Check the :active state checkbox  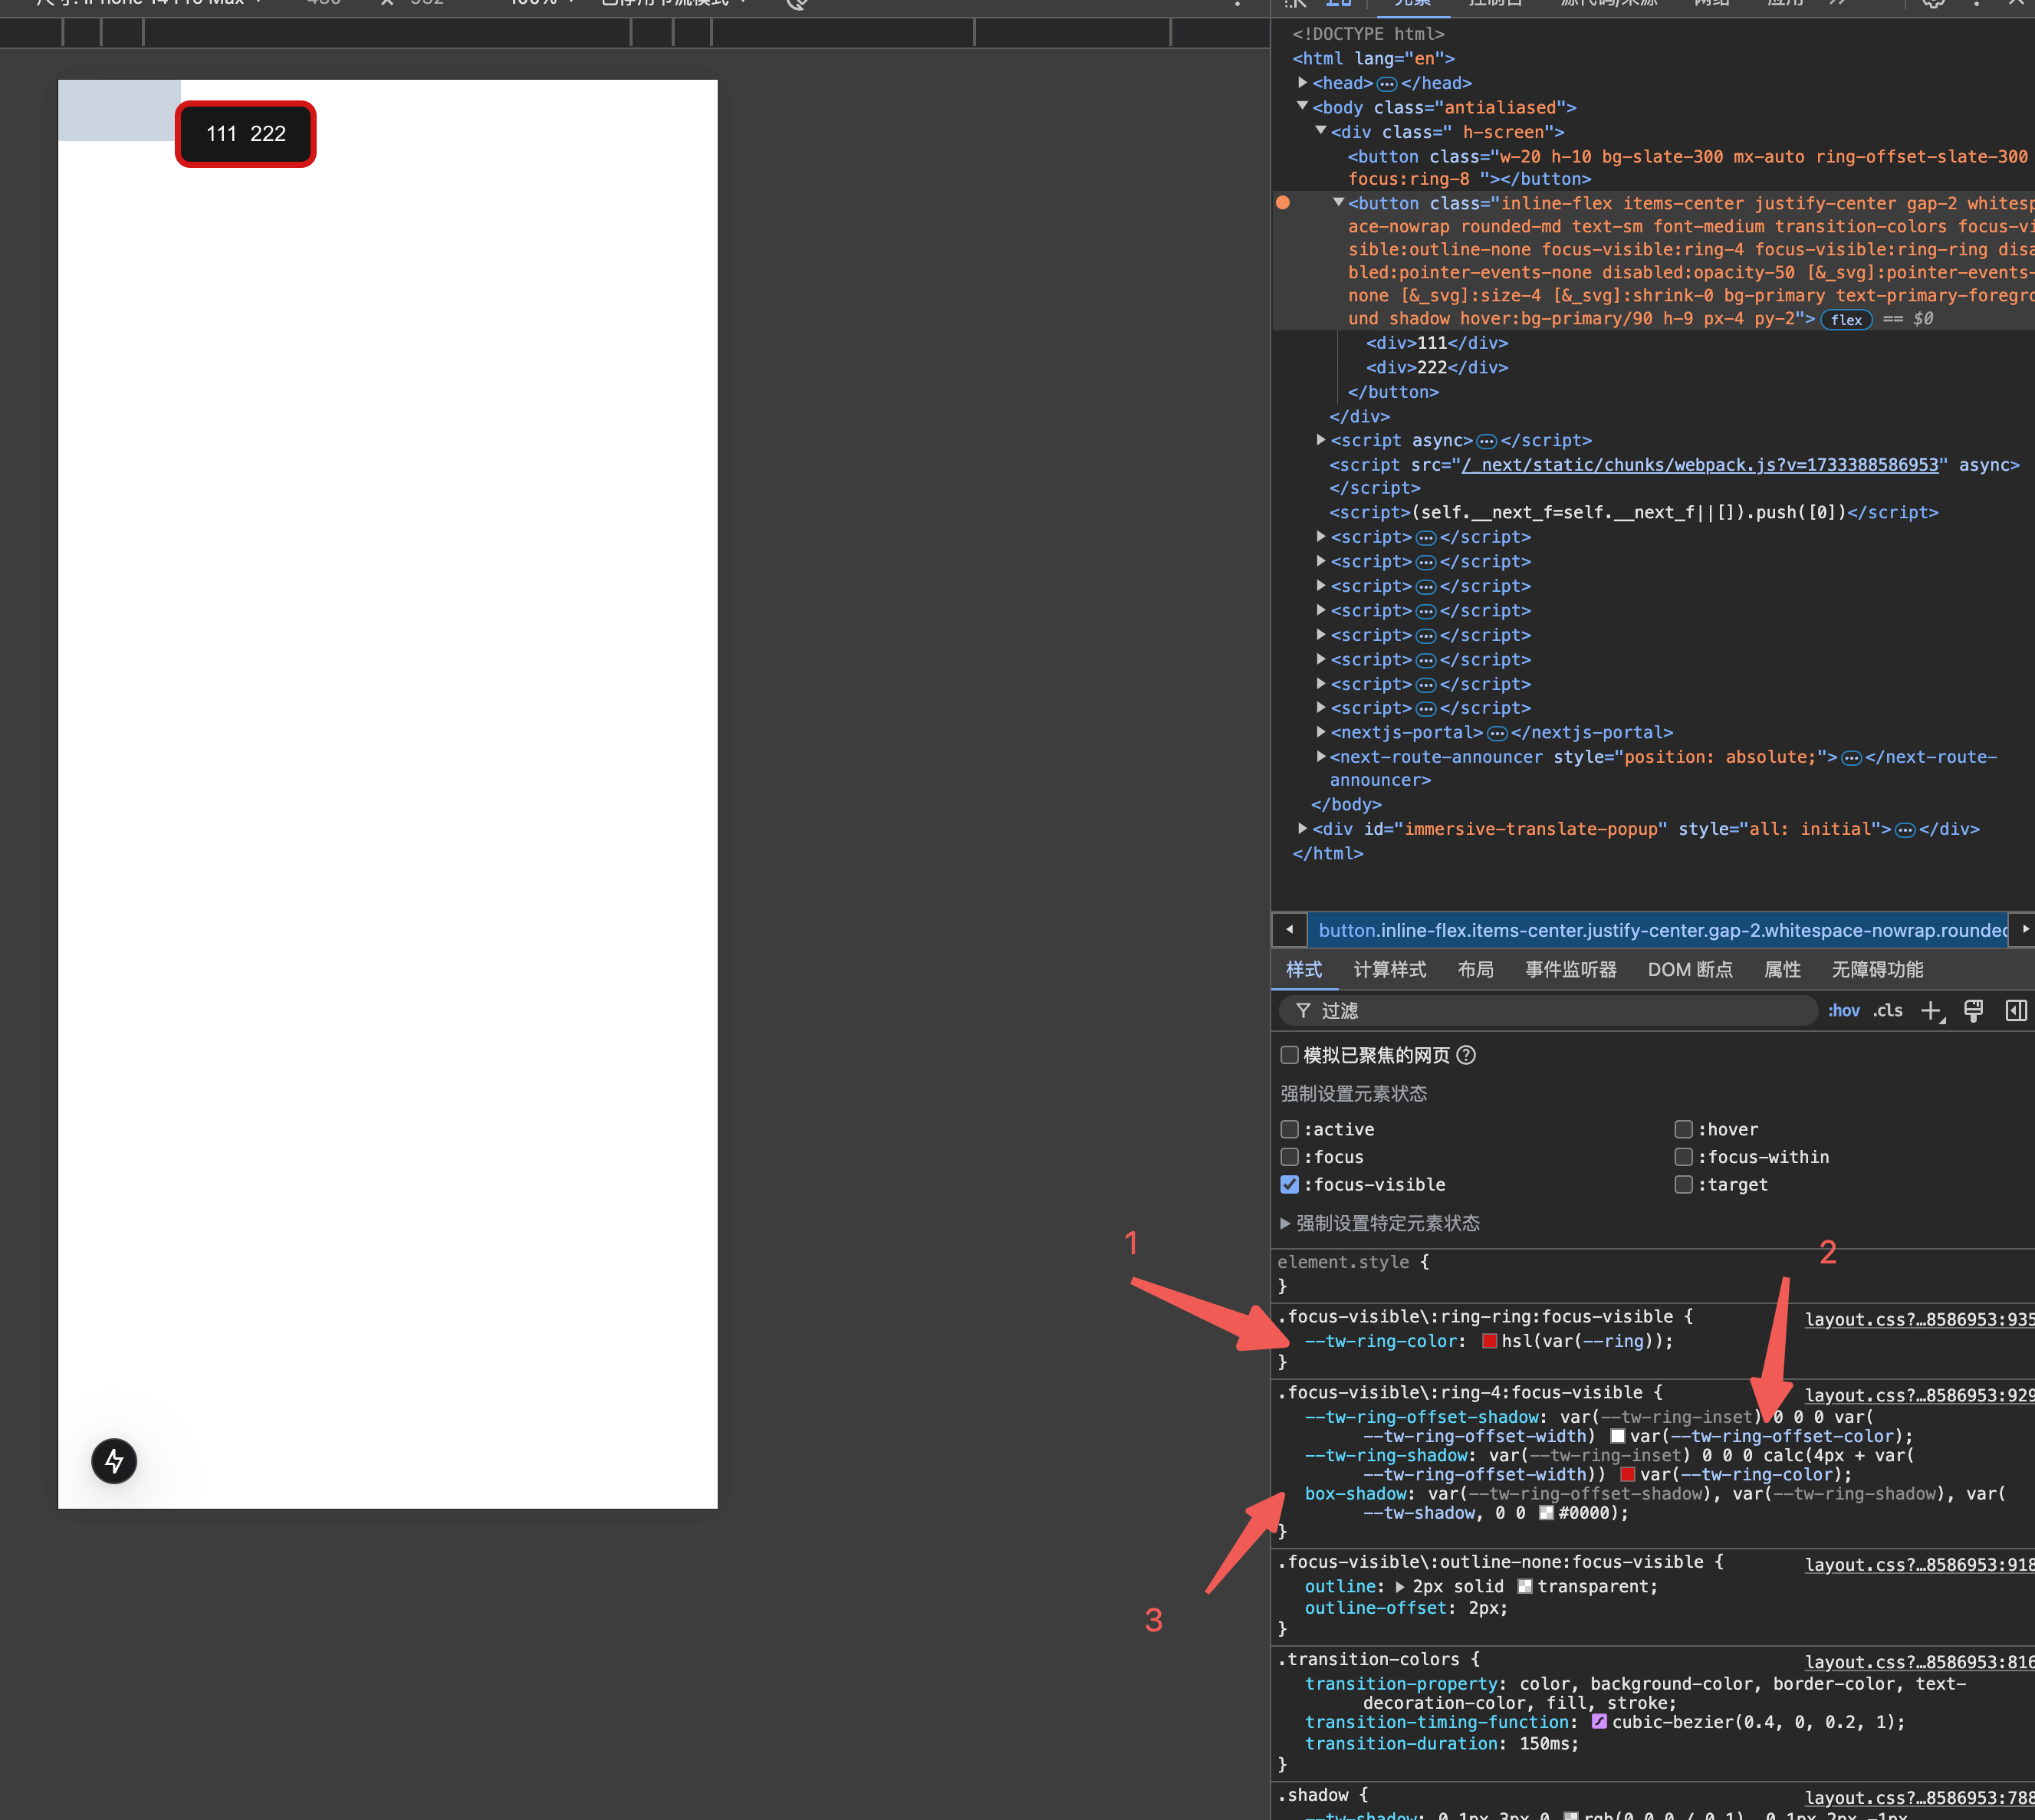(x=1290, y=1129)
